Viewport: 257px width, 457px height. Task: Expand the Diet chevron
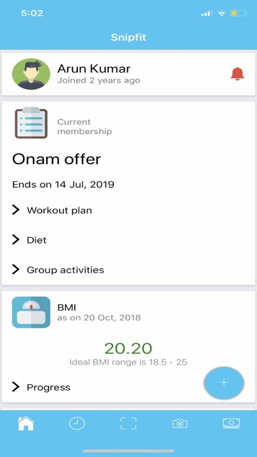pos(16,240)
